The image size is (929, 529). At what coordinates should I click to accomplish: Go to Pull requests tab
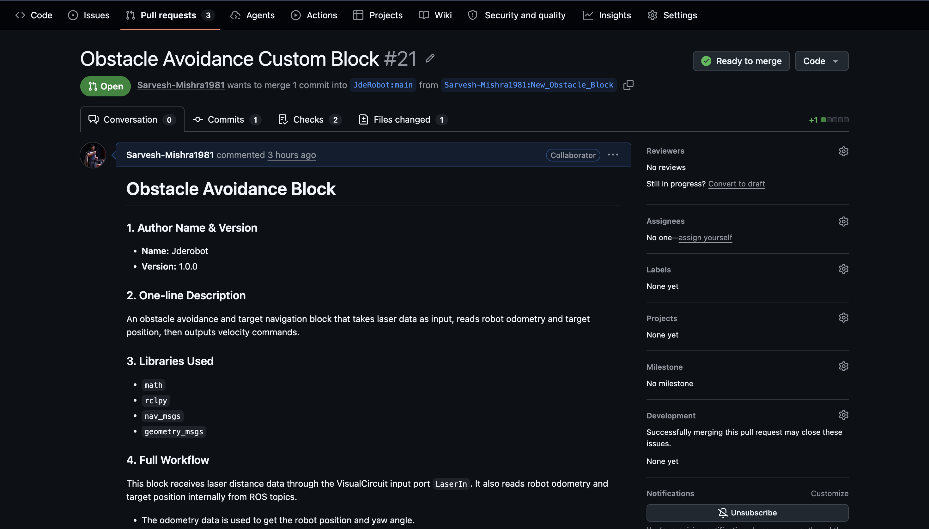170,15
